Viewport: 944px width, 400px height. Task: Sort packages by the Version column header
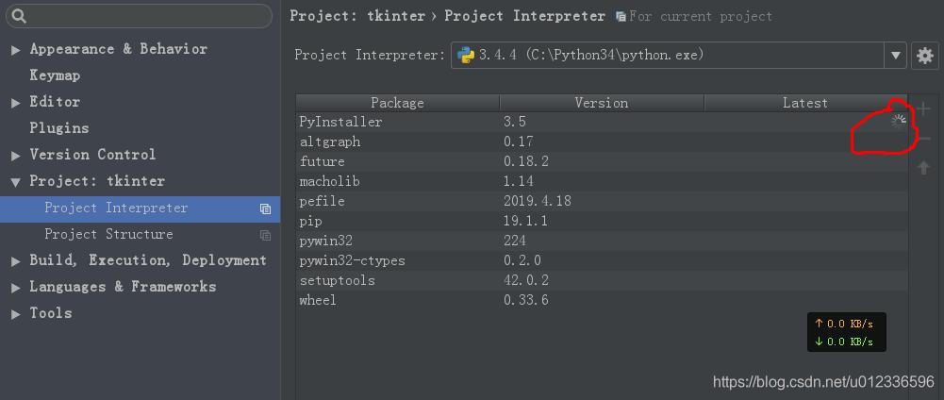tap(601, 103)
